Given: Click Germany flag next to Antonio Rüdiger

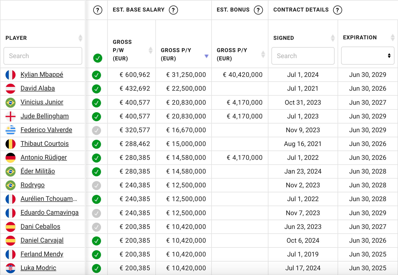Looking at the screenshot, I should click(x=11, y=158).
